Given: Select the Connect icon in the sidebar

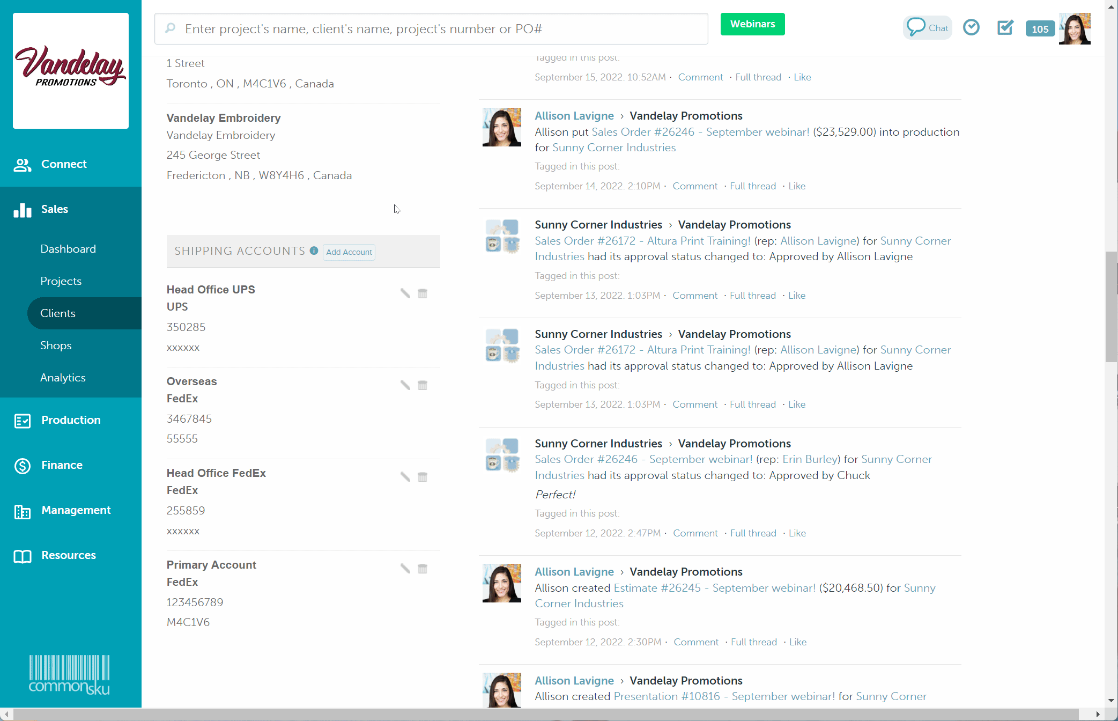Looking at the screenshot, I should click(x=22, y=164).
